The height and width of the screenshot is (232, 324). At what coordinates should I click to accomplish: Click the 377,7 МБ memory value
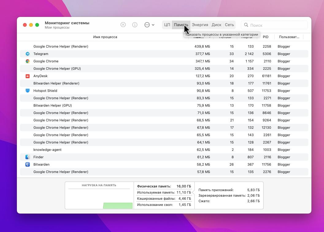pos(202,54)
